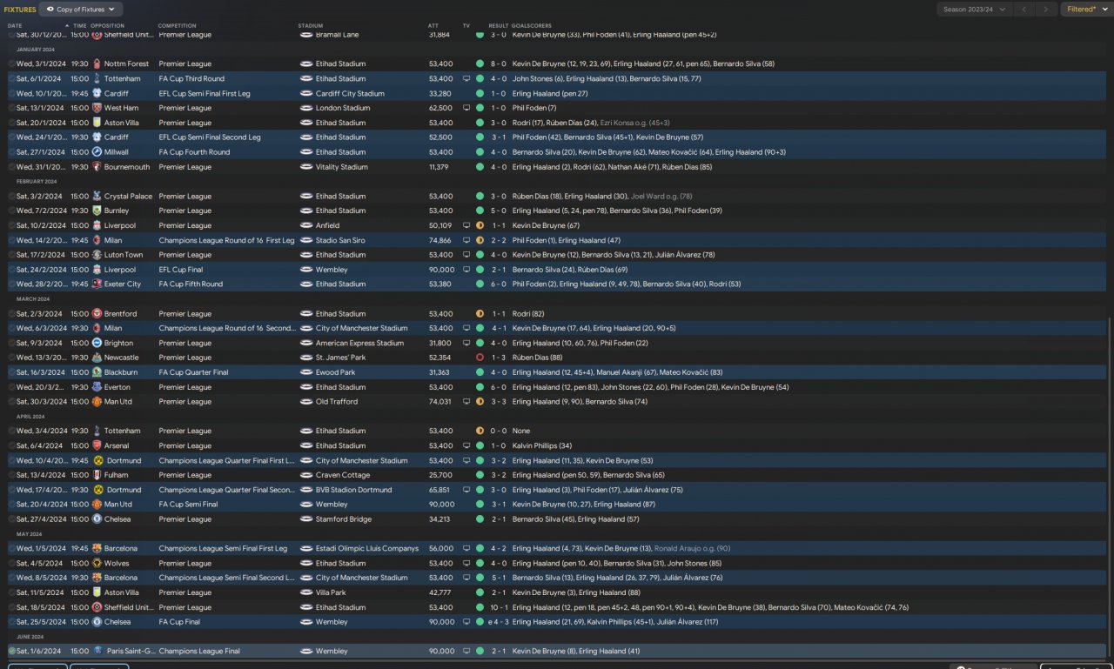Go to the next season with right arrow
The width and height of the screenshot is (1114, 669).
[x=1047, y=10]
